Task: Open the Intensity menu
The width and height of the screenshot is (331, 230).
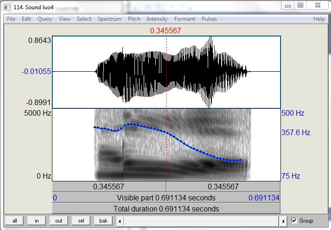Action: point(157,19)
